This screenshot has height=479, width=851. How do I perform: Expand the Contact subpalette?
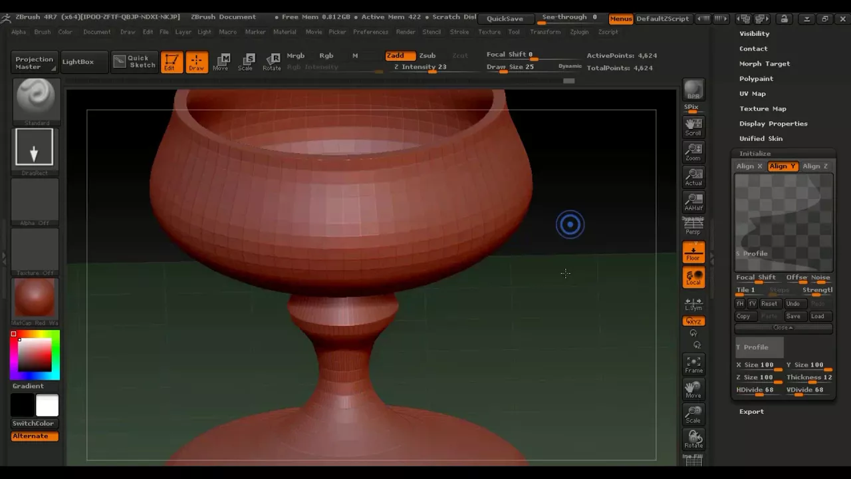[753, 49]
